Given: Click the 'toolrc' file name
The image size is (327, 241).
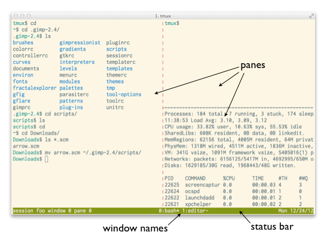Looking at the screenshot, I should (115, 101).
